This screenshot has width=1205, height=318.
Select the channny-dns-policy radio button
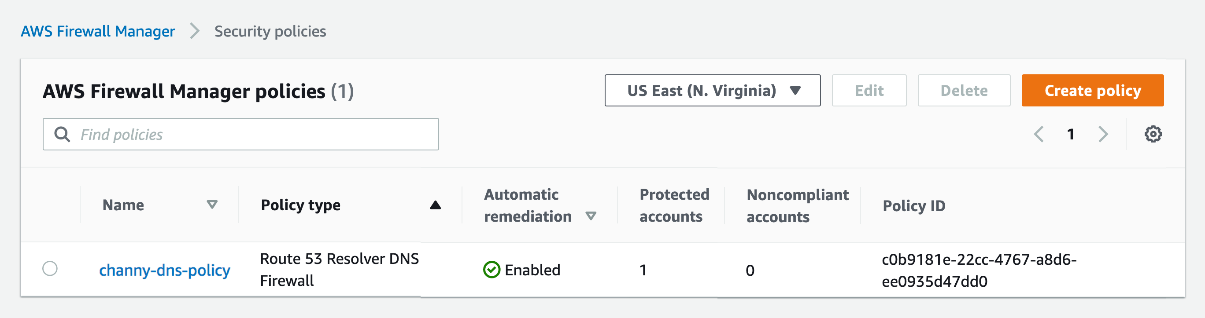50,268
